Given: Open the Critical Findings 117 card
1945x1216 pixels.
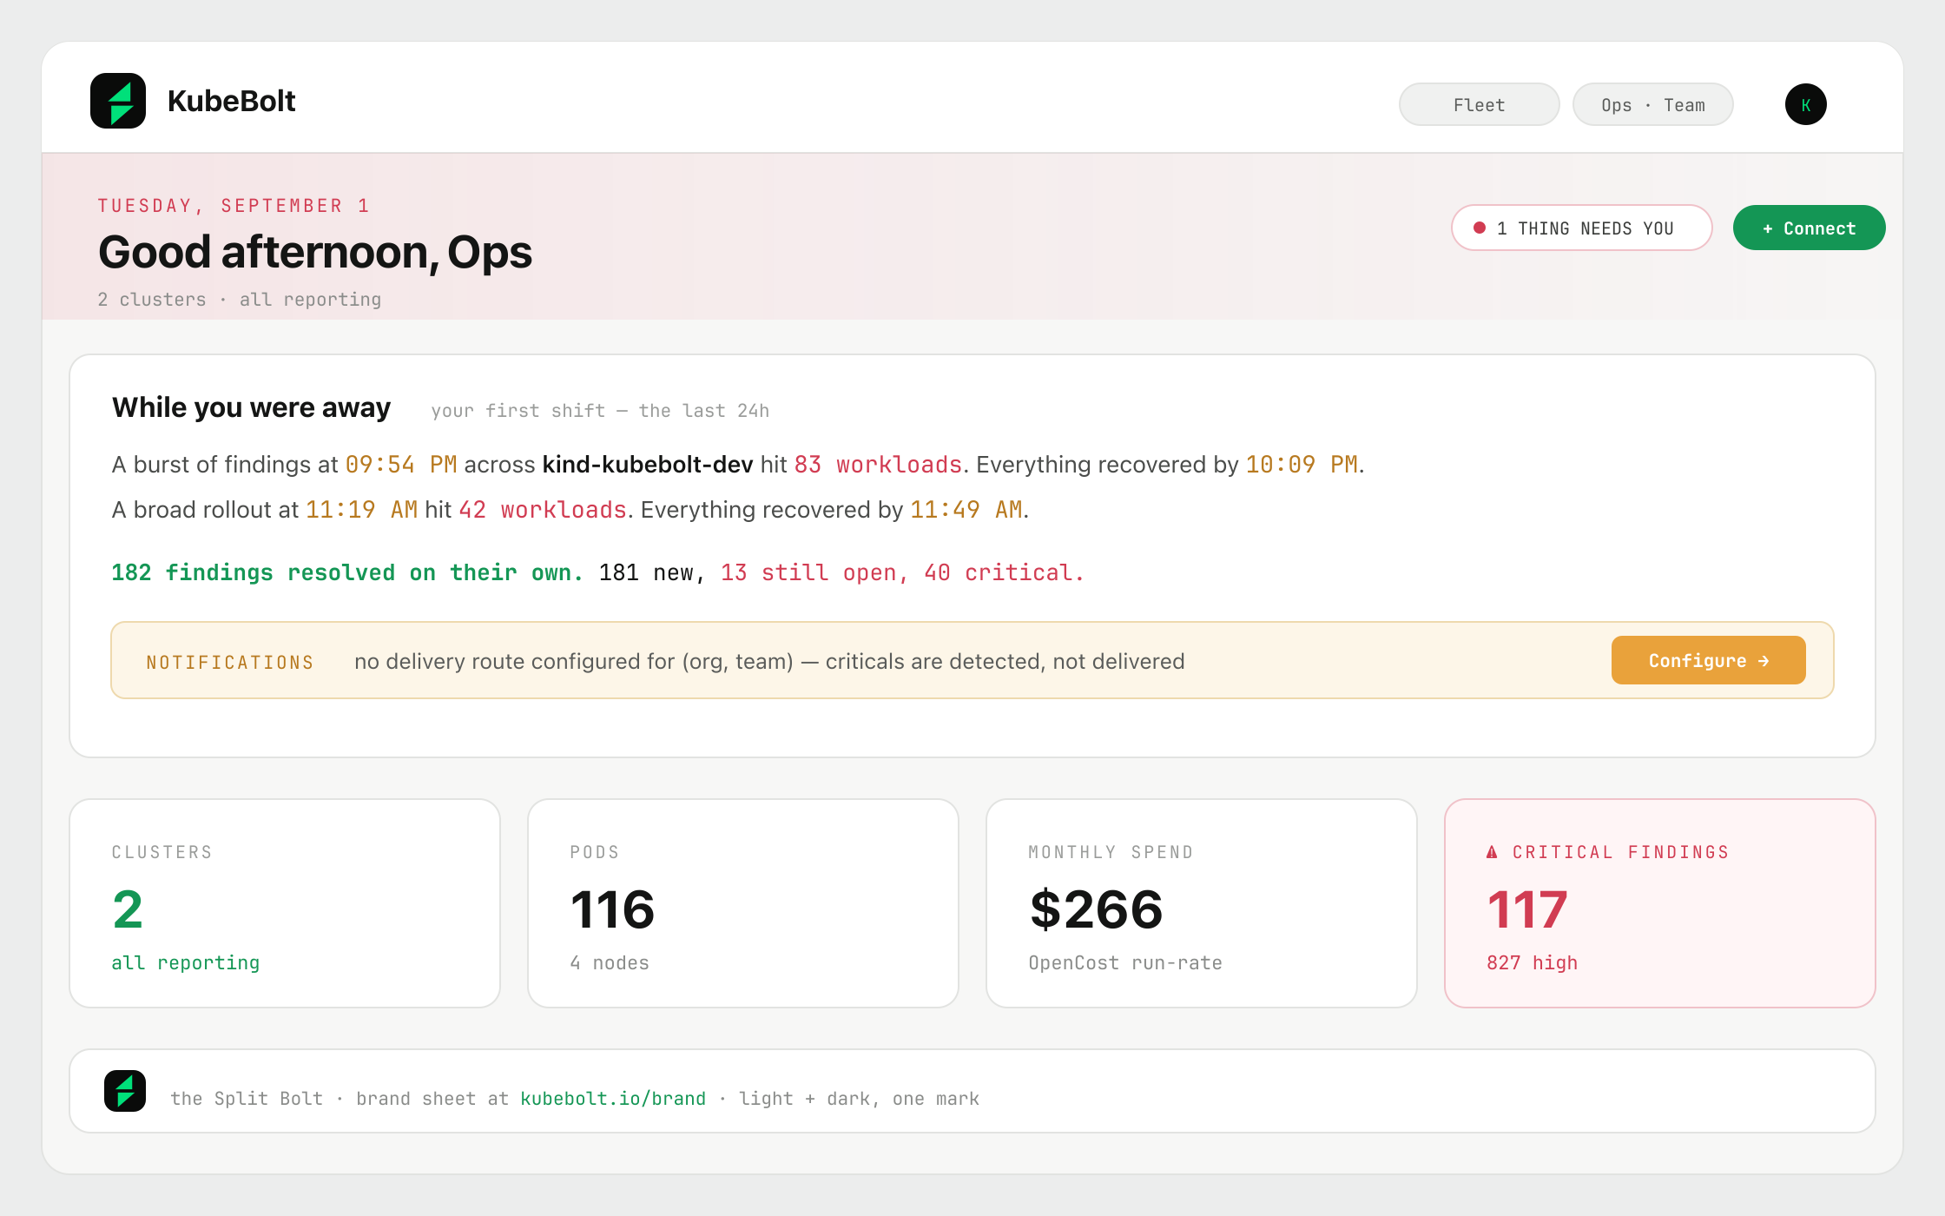Looking at the screenshot, I should [x=1660, y=903].
